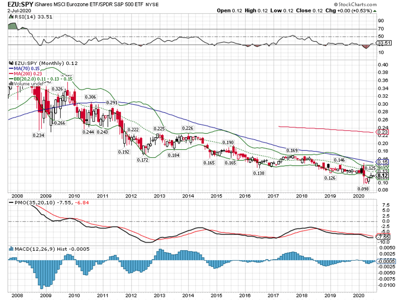
Task: Click the 0.146 price high label
Action: tap(339, 160)
